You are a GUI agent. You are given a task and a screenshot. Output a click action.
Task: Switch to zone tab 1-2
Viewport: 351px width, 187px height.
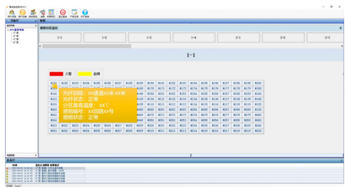[x=104, y=38]
